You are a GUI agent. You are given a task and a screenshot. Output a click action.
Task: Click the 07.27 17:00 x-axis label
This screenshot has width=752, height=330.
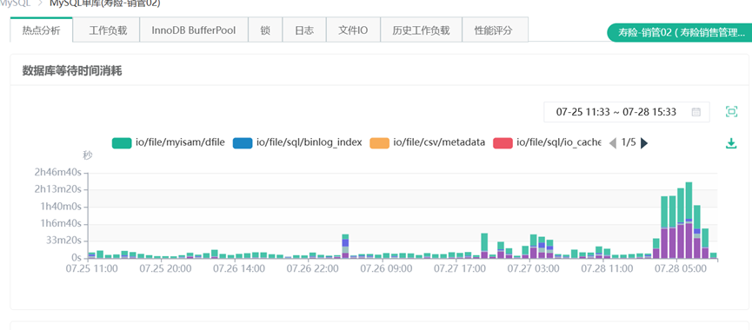[x=459, y=268]
